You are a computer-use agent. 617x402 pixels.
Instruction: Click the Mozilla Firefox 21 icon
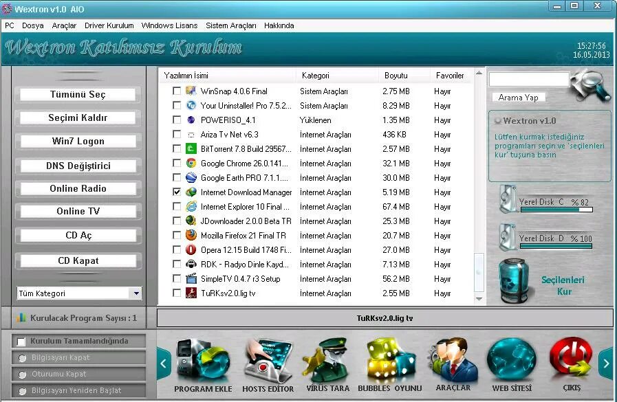coord(191,236)
